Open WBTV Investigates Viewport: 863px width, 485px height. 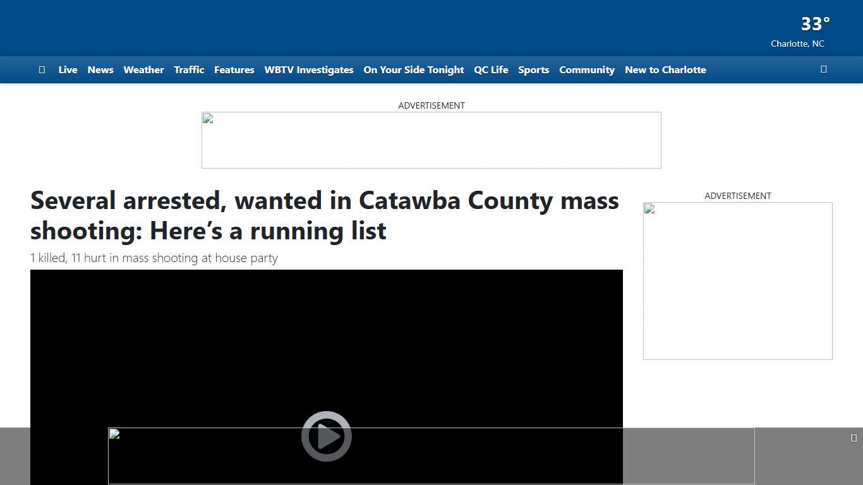(309, 70)
